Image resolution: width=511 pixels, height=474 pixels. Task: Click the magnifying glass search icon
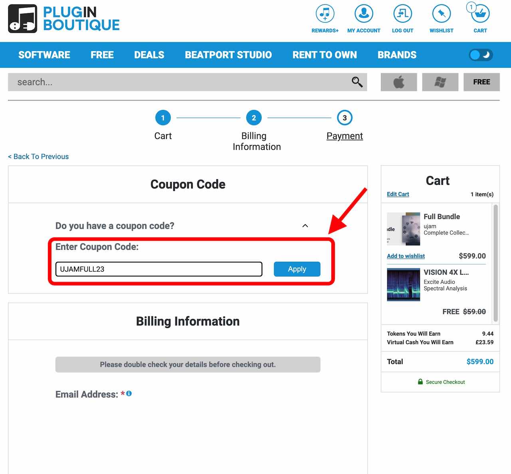tap(357, 82)
